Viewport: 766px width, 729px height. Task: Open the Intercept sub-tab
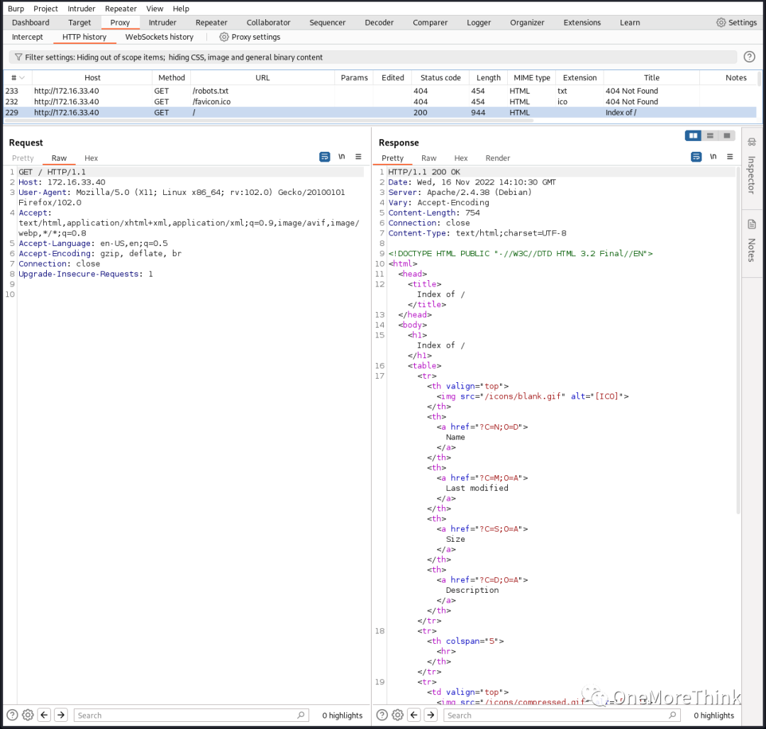(x=28, y=37)
